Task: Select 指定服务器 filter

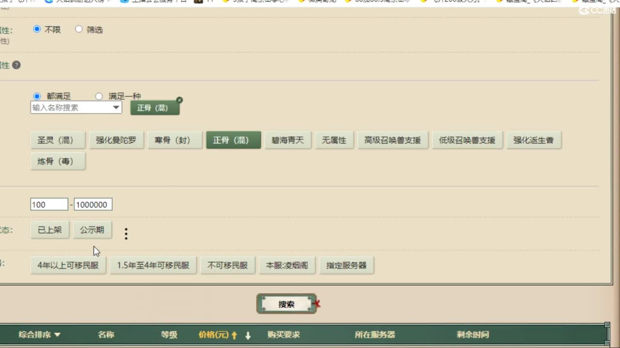Action: 346,265
